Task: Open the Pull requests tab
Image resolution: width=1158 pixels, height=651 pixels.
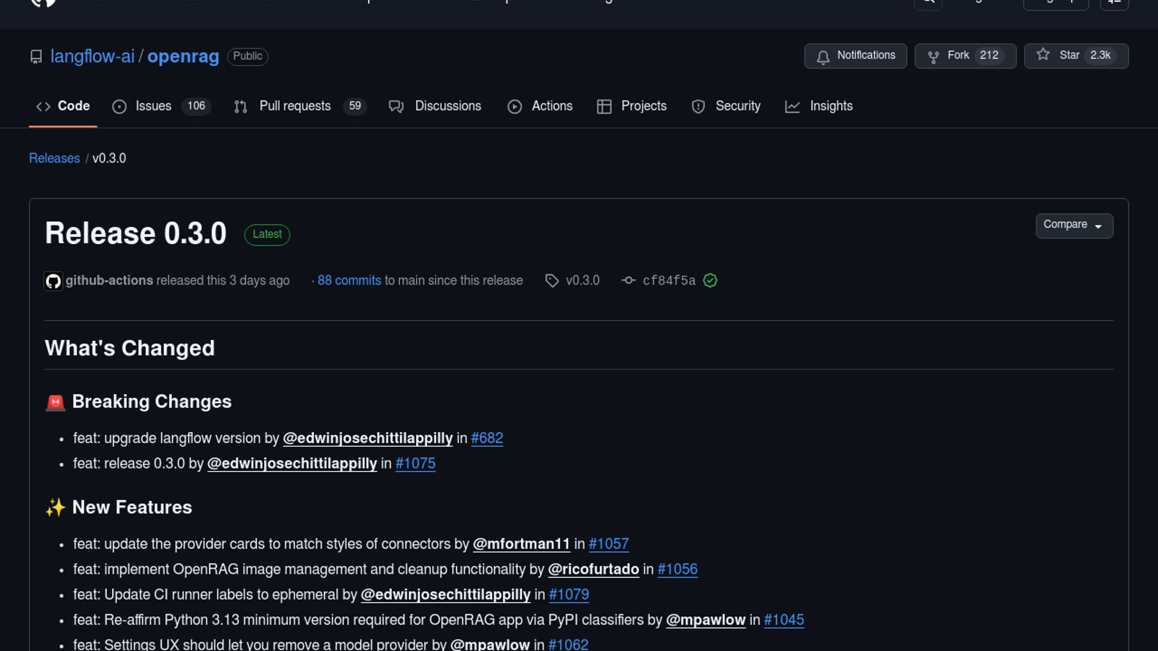Action: tap(295, 107)
